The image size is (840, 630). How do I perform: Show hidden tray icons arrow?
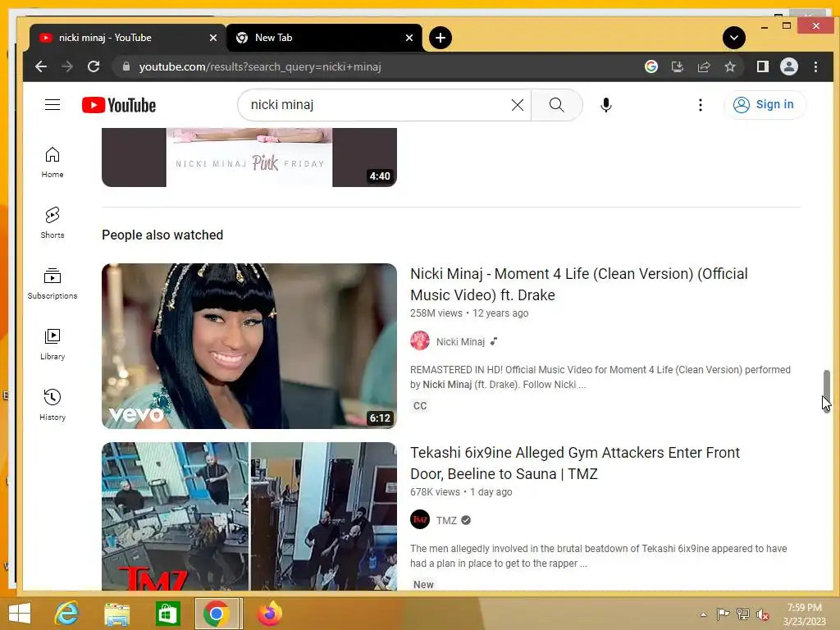703,614
